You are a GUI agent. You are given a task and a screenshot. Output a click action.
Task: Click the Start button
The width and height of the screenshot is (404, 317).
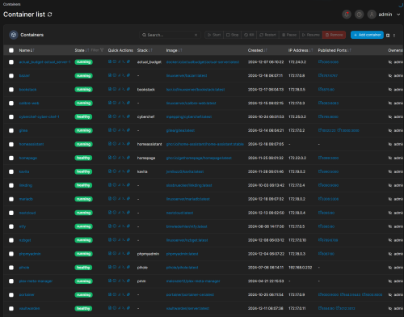coord(214,35)
